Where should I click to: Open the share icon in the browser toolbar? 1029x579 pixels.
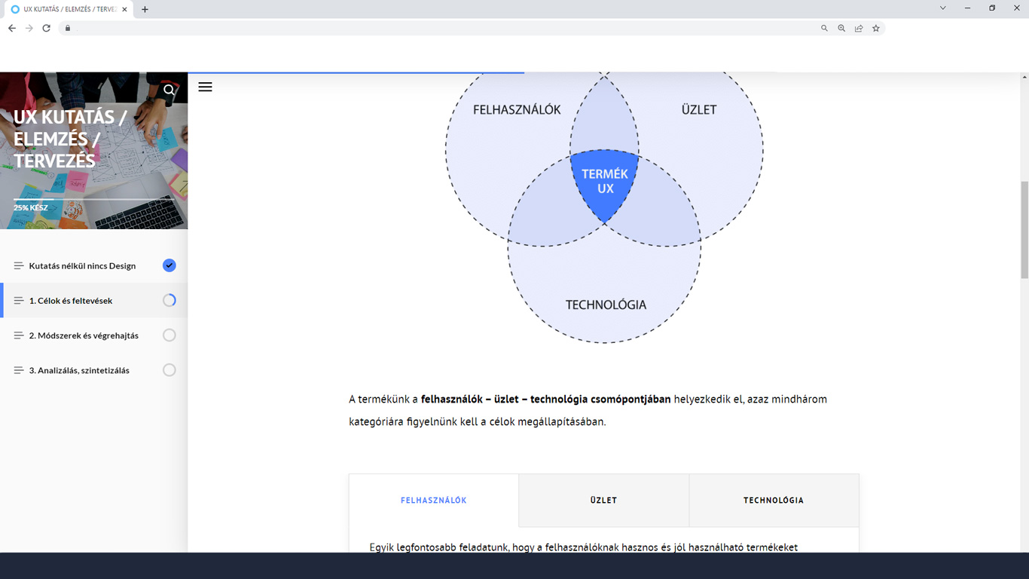(858, 28)
